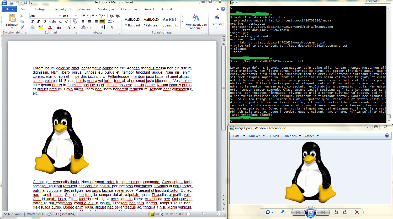
Task: Apply superscript formatting
Action: pyautogui.click(x=66, y=21)
